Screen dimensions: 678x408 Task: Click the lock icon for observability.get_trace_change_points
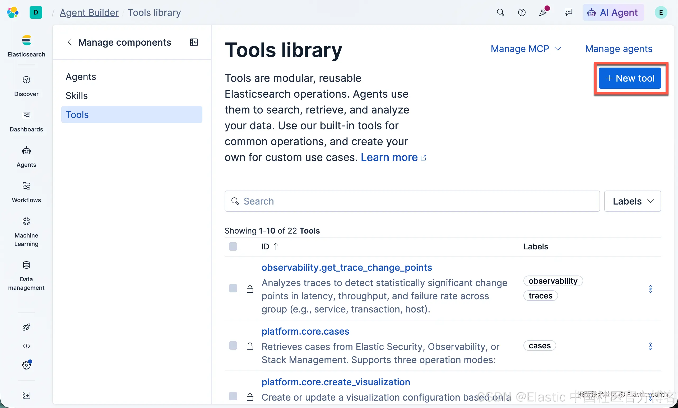(250, 289)
